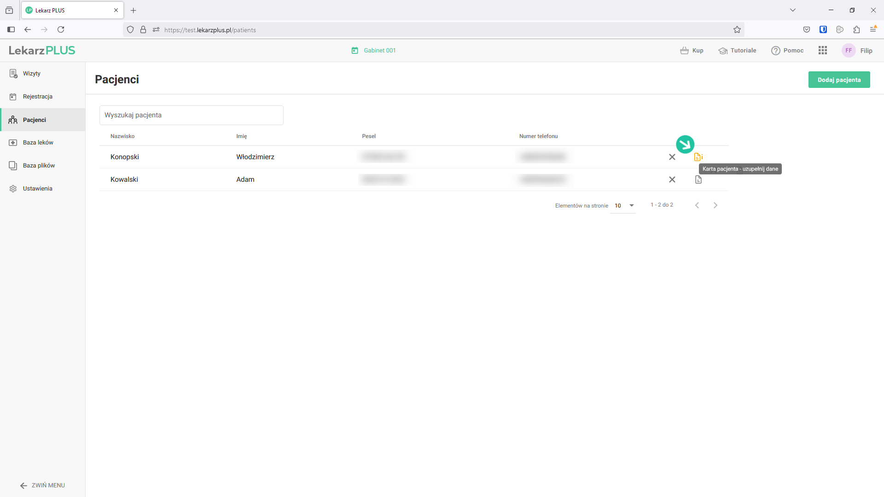The image size is (884, 497).
Task: Open Kowalski's patient card icon
Action: click(698, 179)
